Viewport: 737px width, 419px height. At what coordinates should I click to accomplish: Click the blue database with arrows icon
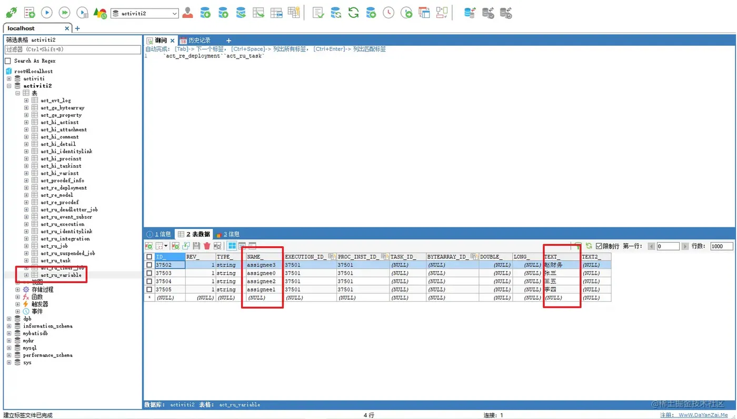pos(470,13)
